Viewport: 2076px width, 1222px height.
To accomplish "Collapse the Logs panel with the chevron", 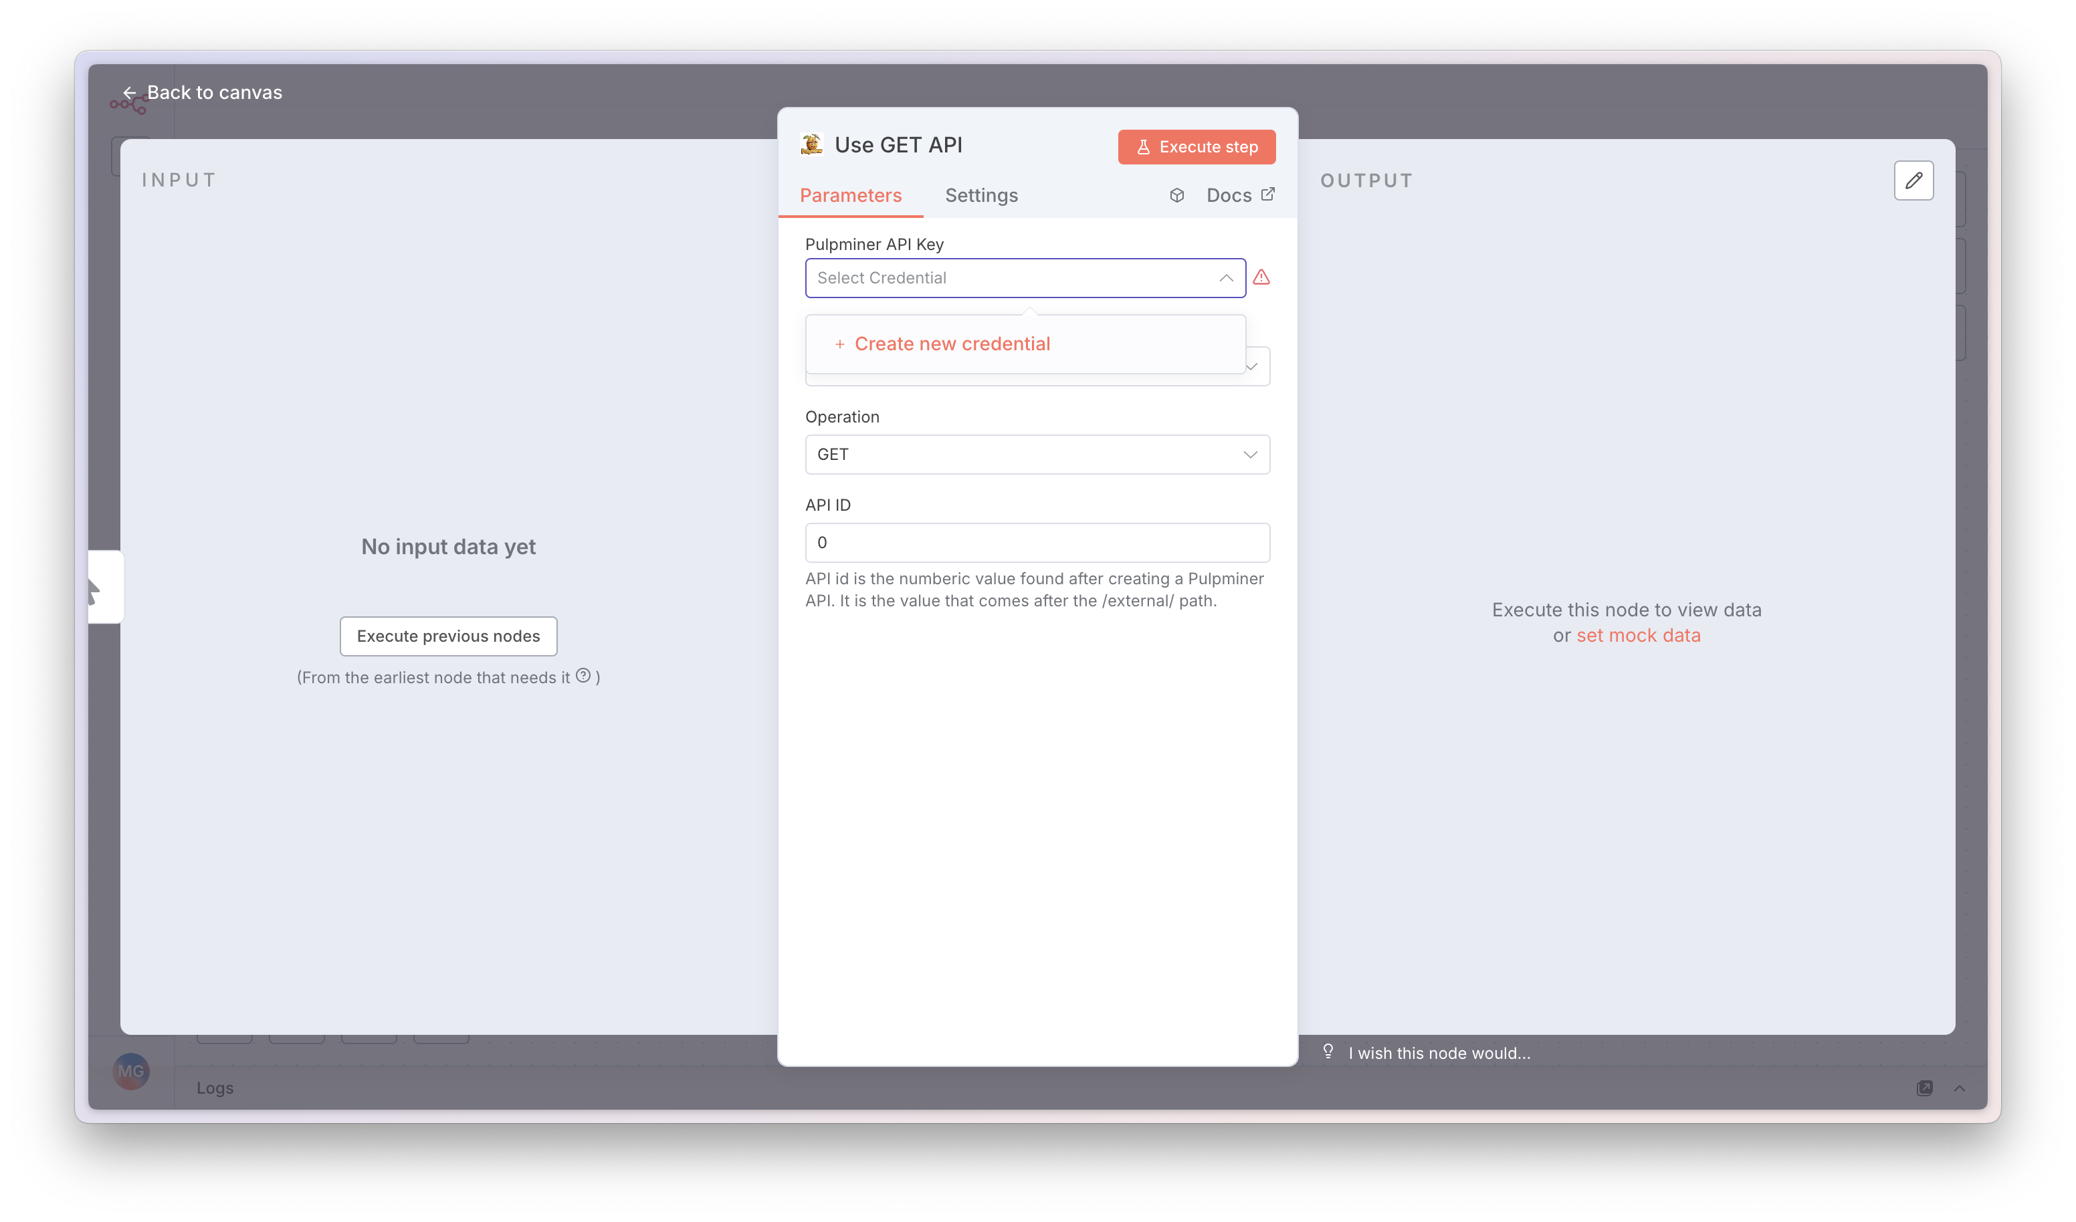I will pos(1959,1088).
